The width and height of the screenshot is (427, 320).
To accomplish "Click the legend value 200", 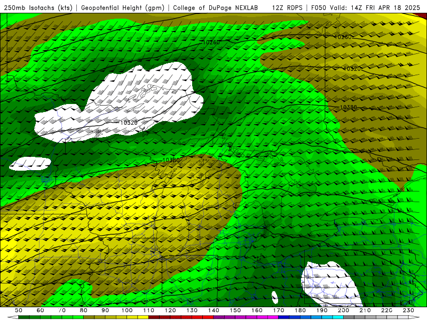I will (343, 310).
